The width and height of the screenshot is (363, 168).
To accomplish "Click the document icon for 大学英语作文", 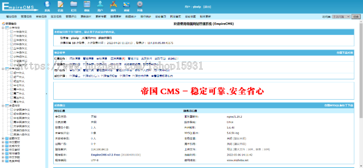I will coord(12,126).
